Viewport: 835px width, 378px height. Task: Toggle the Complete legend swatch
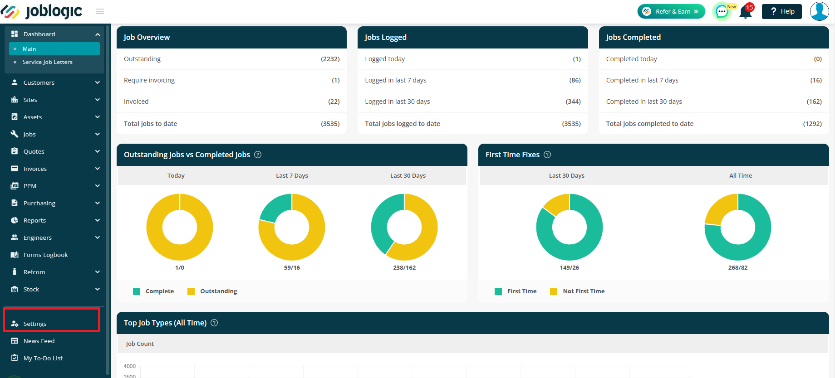click(137, 291)
